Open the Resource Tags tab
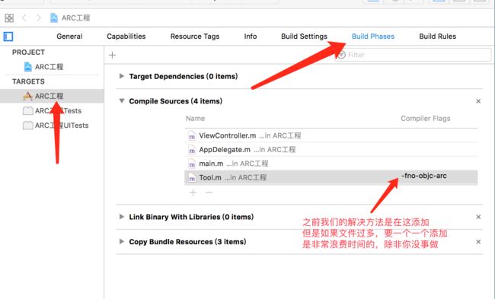 [x=195, y=37]
